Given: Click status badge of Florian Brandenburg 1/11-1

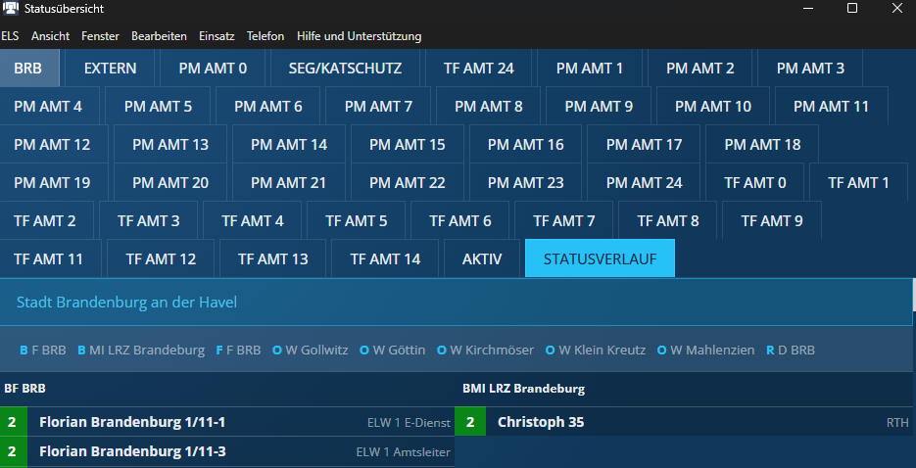Looking at the screenshot, I should point(12,422).
